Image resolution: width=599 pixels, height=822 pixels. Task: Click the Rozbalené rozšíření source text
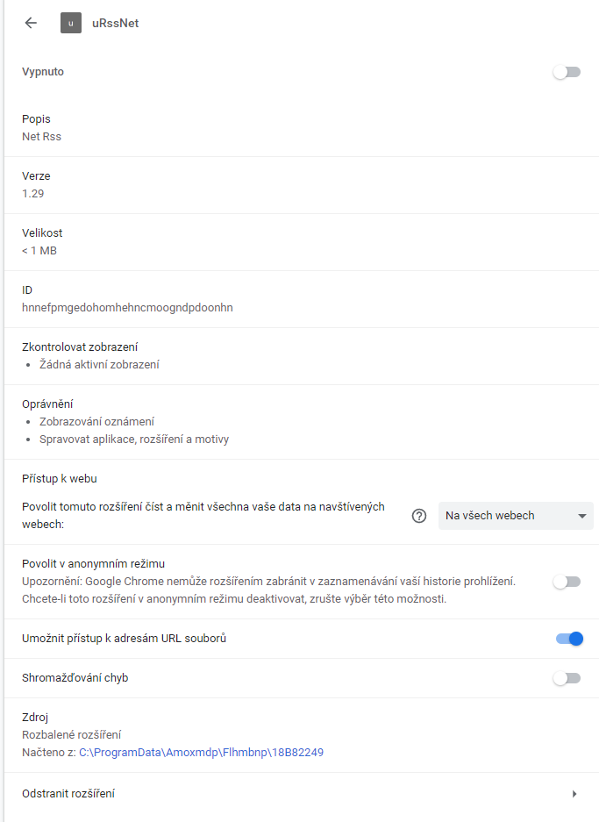[x=71, y=735]
